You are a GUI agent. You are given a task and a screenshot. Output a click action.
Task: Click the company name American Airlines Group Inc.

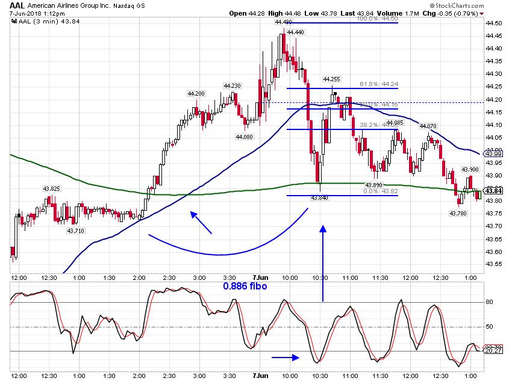click(x=69, y=5)
